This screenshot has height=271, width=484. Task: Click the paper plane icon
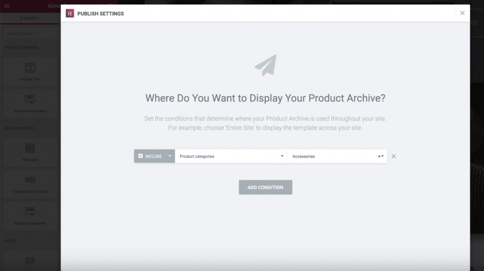265,66
